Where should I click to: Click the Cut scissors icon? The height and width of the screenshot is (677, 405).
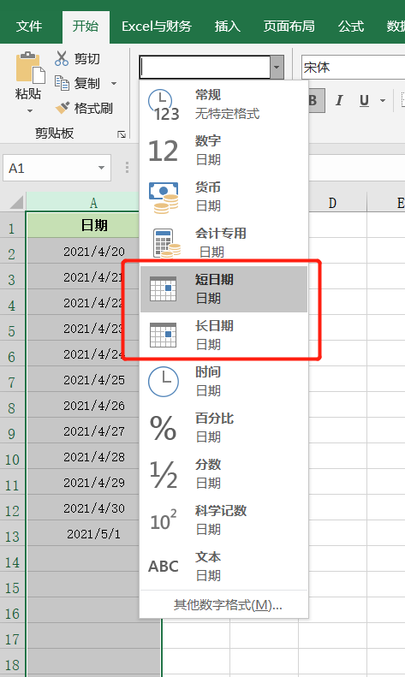(x=62, y=58)
